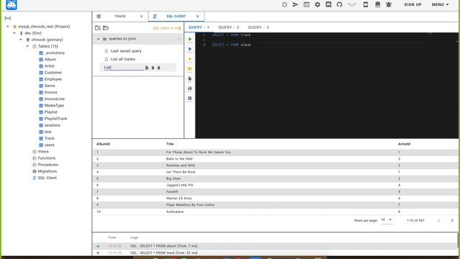Click the new folder icon above queries list
Screen dimensions: 460x259
98,28
